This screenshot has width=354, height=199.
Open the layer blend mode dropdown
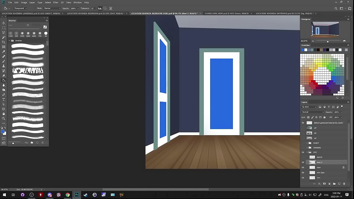[313, 112]
